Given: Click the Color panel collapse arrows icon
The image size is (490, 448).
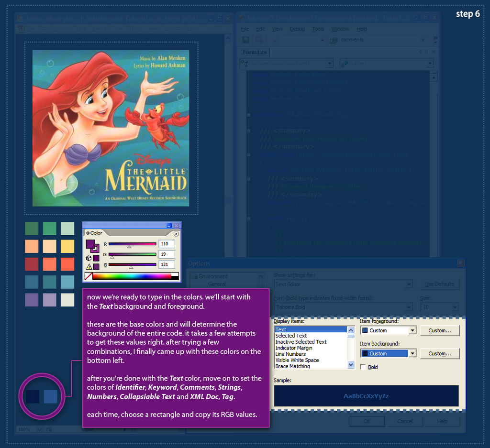Looking at the screenshot, I should tap(88, 233).
